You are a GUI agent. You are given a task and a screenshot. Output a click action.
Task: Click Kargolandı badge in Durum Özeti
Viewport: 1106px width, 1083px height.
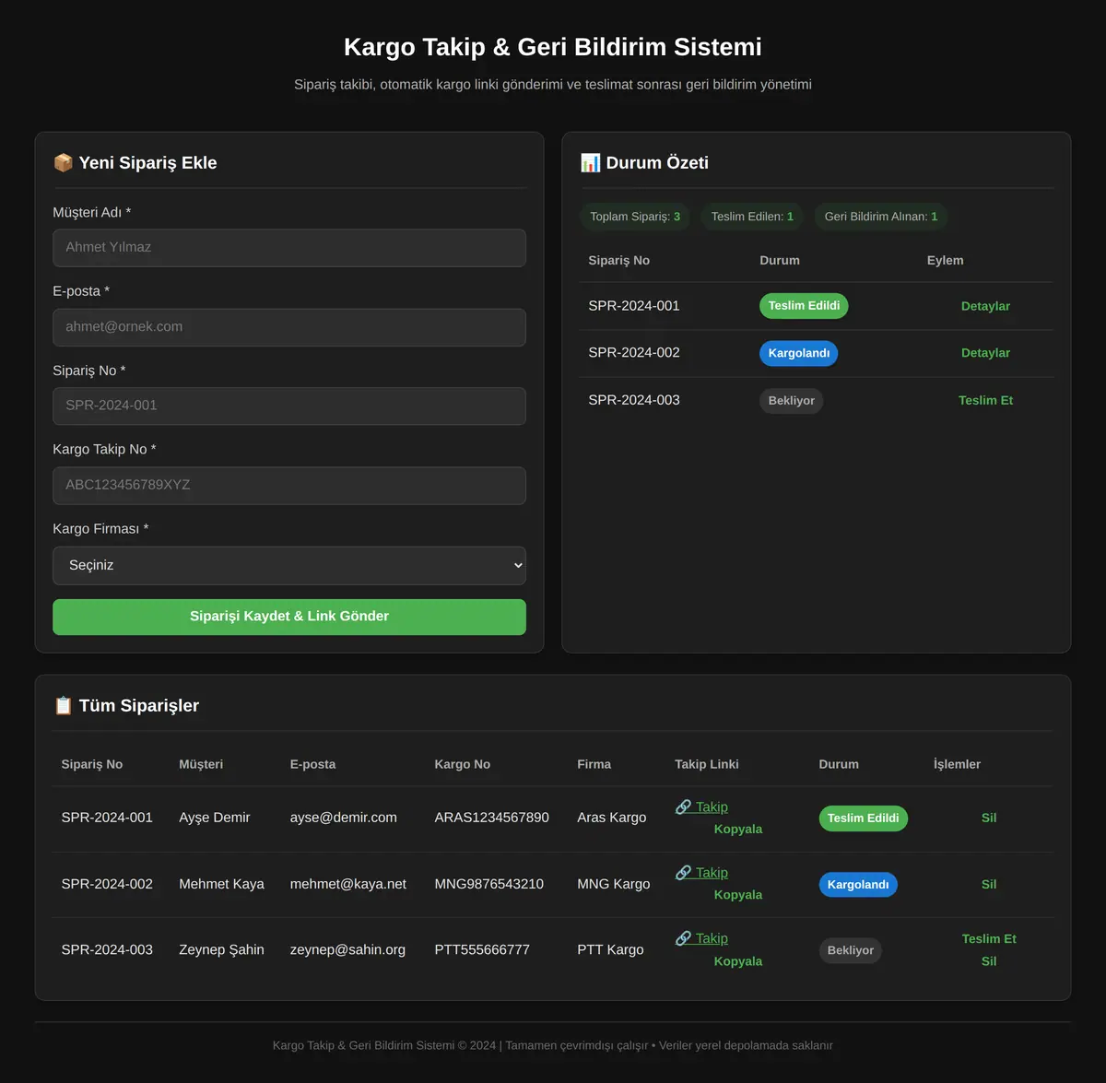point(799,353)
